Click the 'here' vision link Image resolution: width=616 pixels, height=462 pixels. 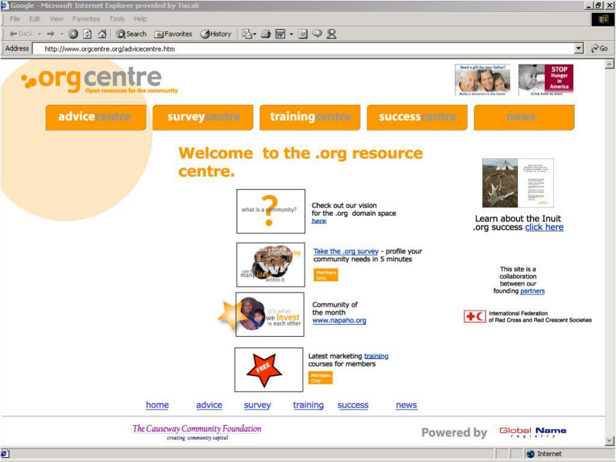click(319, 221)
